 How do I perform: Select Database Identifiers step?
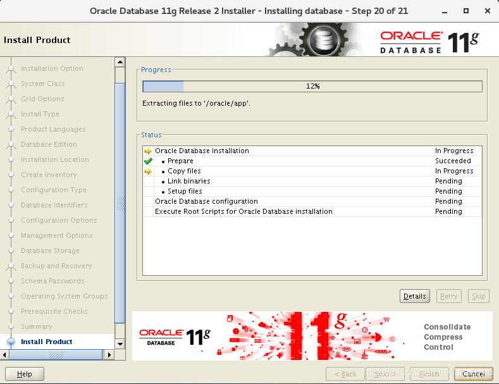54,205
